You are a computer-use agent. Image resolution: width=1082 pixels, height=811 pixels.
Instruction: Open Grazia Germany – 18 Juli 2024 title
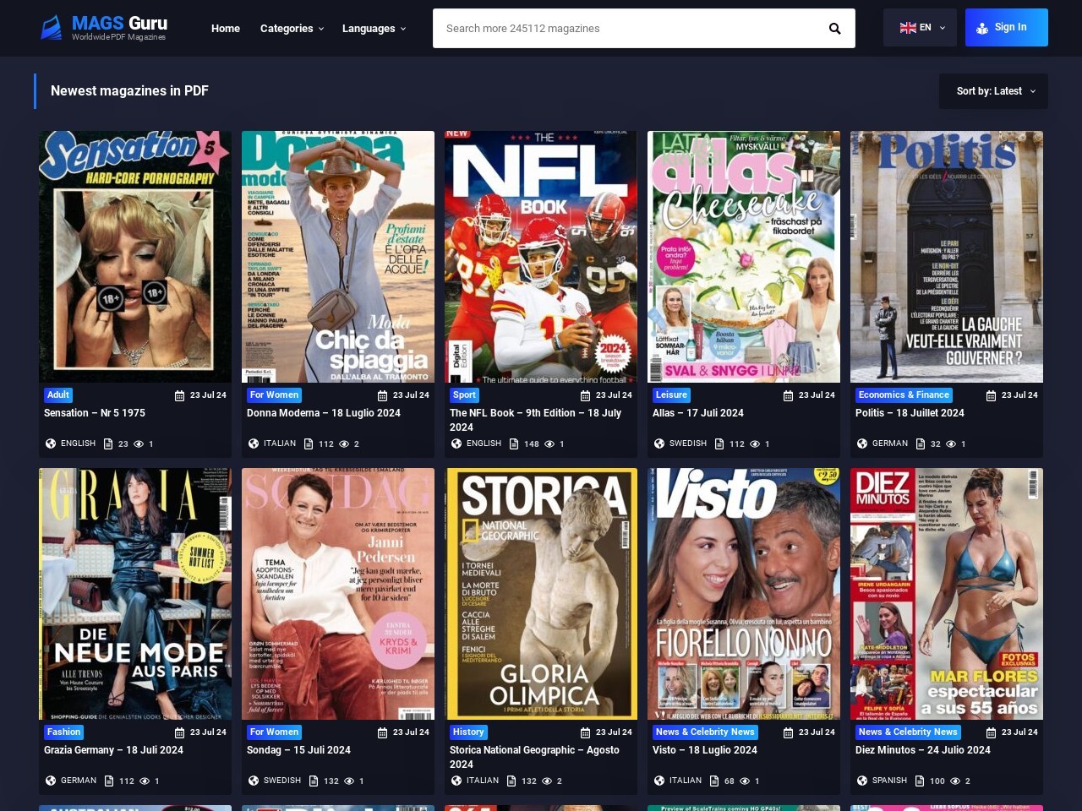tap(113, 750)
